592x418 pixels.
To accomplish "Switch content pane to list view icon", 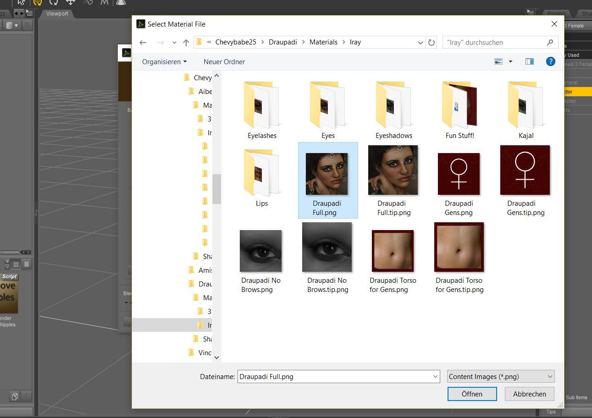I will (x=27, y=264).
